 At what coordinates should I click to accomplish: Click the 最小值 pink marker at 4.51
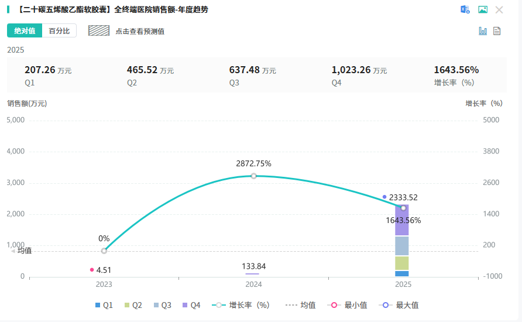pos(92,270)
